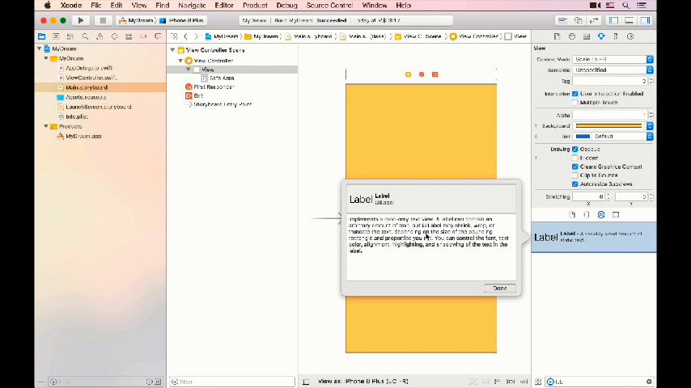Open the Product menu
Screen dimensions: 691x388
pyautogui.click(x=255, y=6)
